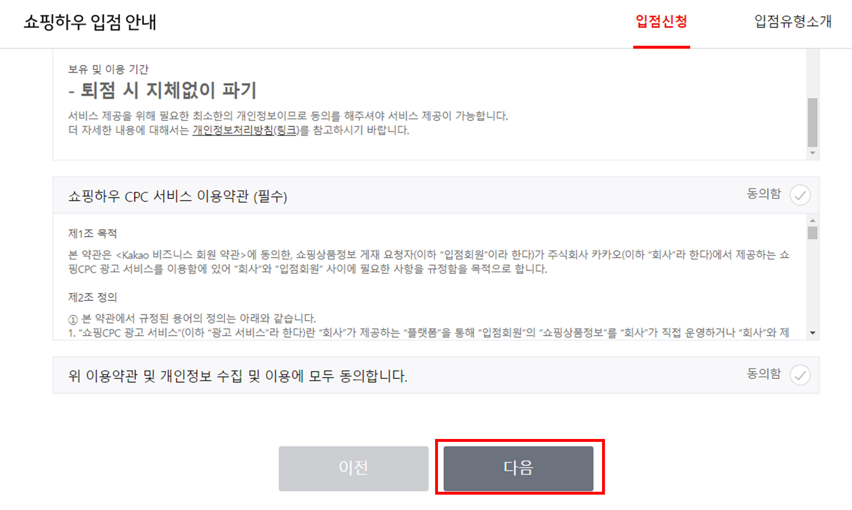This screenshot has width=852, height=510.
Task: Check the agree-to-all terms circle
Action: (800, 375)
